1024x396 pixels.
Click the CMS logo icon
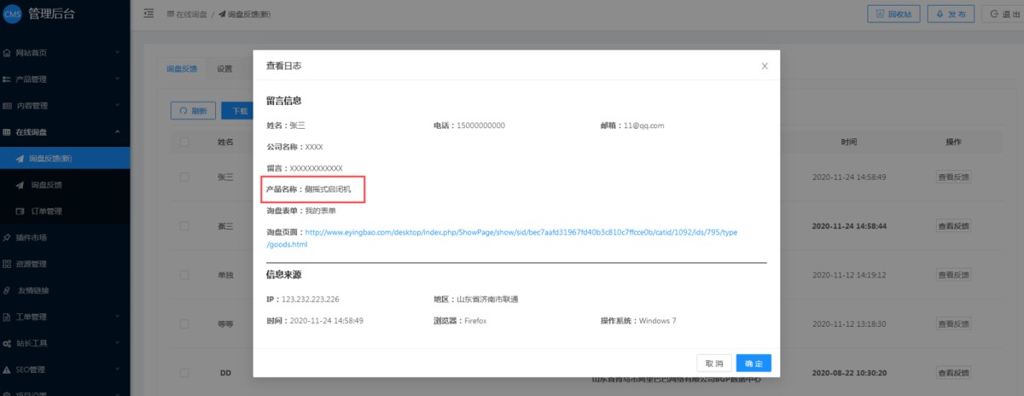pos(13,13)
